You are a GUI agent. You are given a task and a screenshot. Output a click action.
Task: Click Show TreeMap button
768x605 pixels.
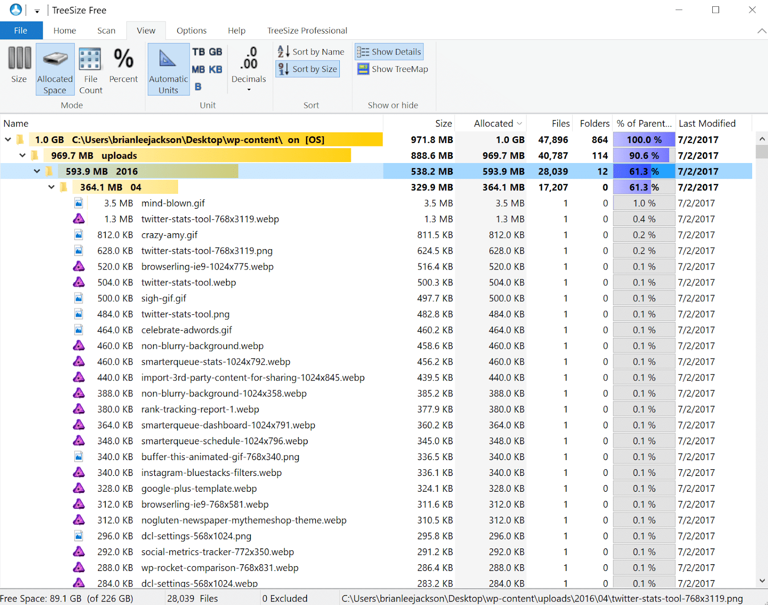pos(393,69)
